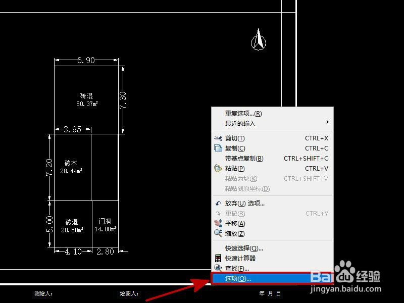Click the 28.44㎡ area label
404x303 pixels.
[x=71, y=171]
